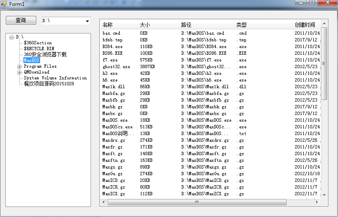The width and height of the screenshot is (338, 217).
Task: Sort by the 类型 column header
Action: pos(263,25)
